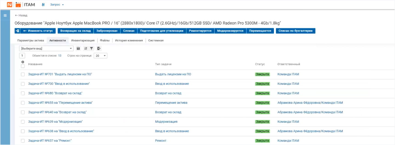Click the export list icon
Viewport: 395px width, 145px height.
click(x=99, y=48)
